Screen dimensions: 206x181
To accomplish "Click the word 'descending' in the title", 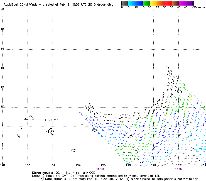I will 105,5.
